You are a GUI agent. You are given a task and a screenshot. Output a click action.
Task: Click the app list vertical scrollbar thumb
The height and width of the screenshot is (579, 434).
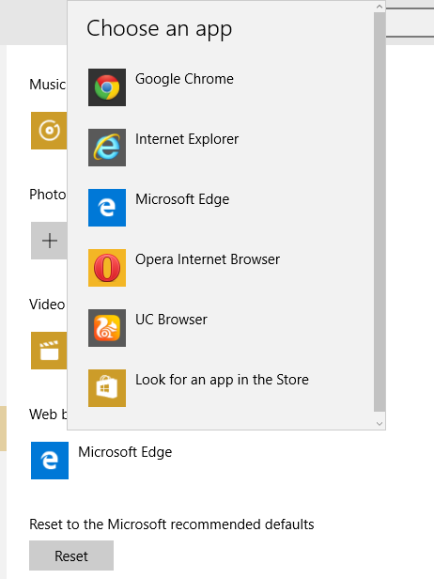380,211
